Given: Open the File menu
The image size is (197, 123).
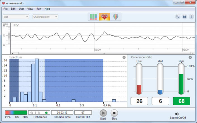Looking at the screenshot, I should [6, 9].
